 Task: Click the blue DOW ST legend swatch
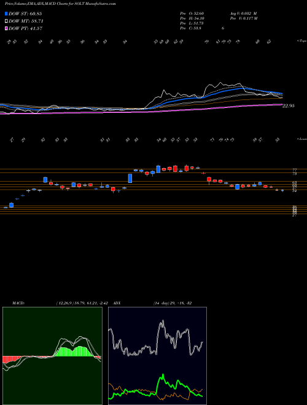6,13
